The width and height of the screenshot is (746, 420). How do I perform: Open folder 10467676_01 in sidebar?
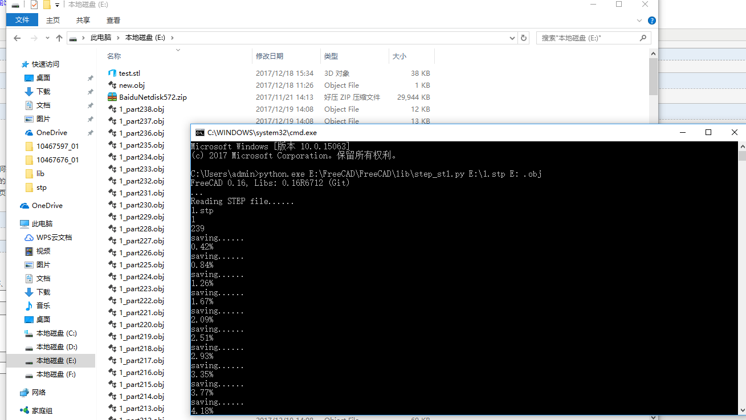52,160
